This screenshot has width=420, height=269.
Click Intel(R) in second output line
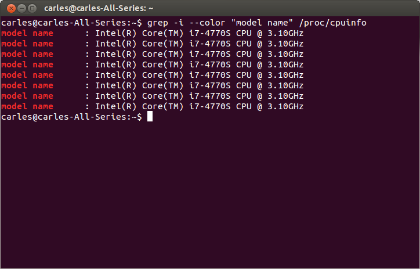click(x=115, y=44)
